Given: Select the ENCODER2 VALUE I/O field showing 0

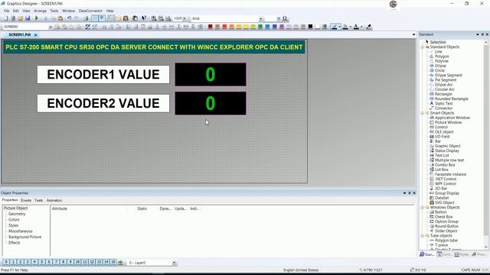Looking at the screenshot, I should (x=211, y=103).
